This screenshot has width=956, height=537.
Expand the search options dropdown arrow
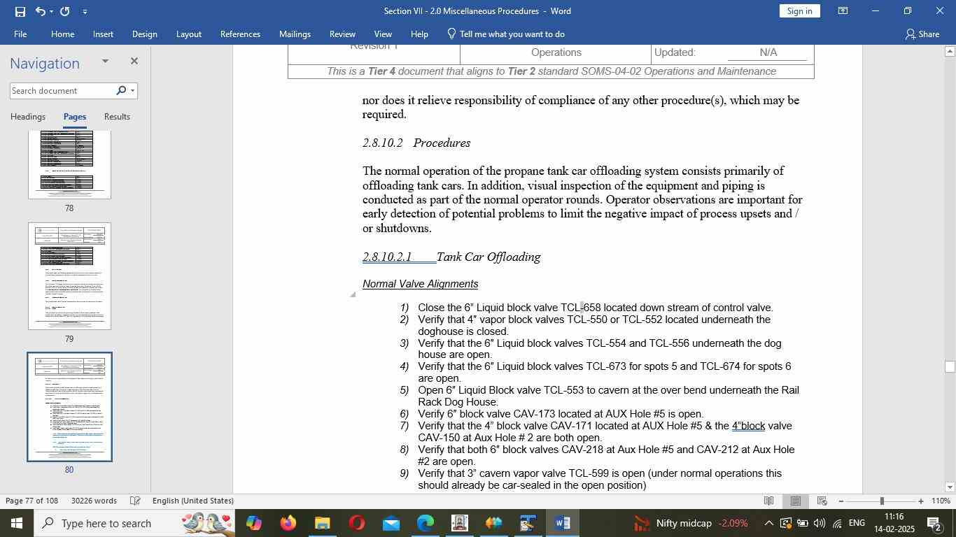click(132, 90)
